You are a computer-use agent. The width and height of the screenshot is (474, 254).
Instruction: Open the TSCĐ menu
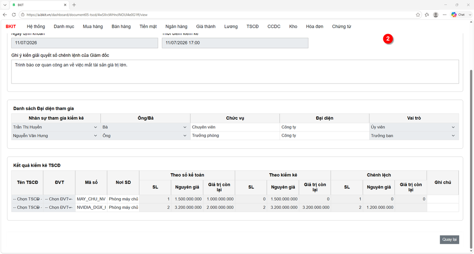point(252,26)
